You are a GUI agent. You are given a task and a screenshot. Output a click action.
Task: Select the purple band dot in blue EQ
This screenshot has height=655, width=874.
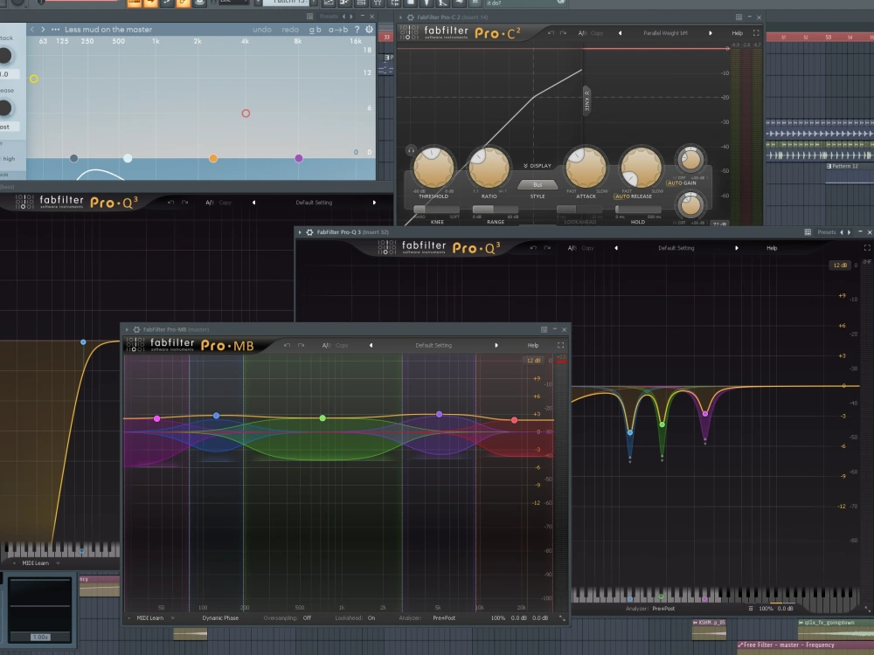coord(299,158)
